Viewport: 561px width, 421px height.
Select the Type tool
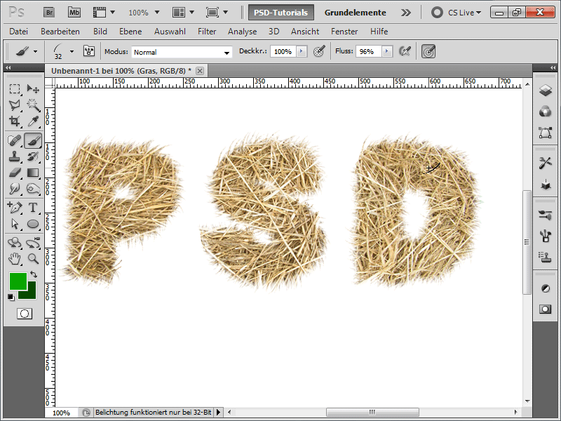coord(33,207)
